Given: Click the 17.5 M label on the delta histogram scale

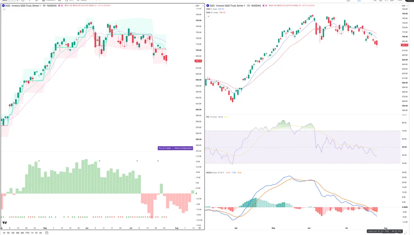Looking at the screenshot, I should (198, 156).
